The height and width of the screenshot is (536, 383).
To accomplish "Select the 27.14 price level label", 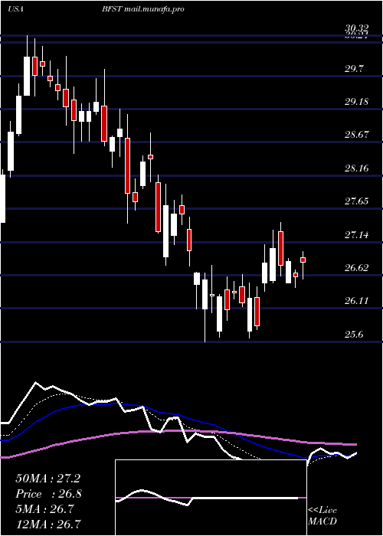I will coord(356,235).
